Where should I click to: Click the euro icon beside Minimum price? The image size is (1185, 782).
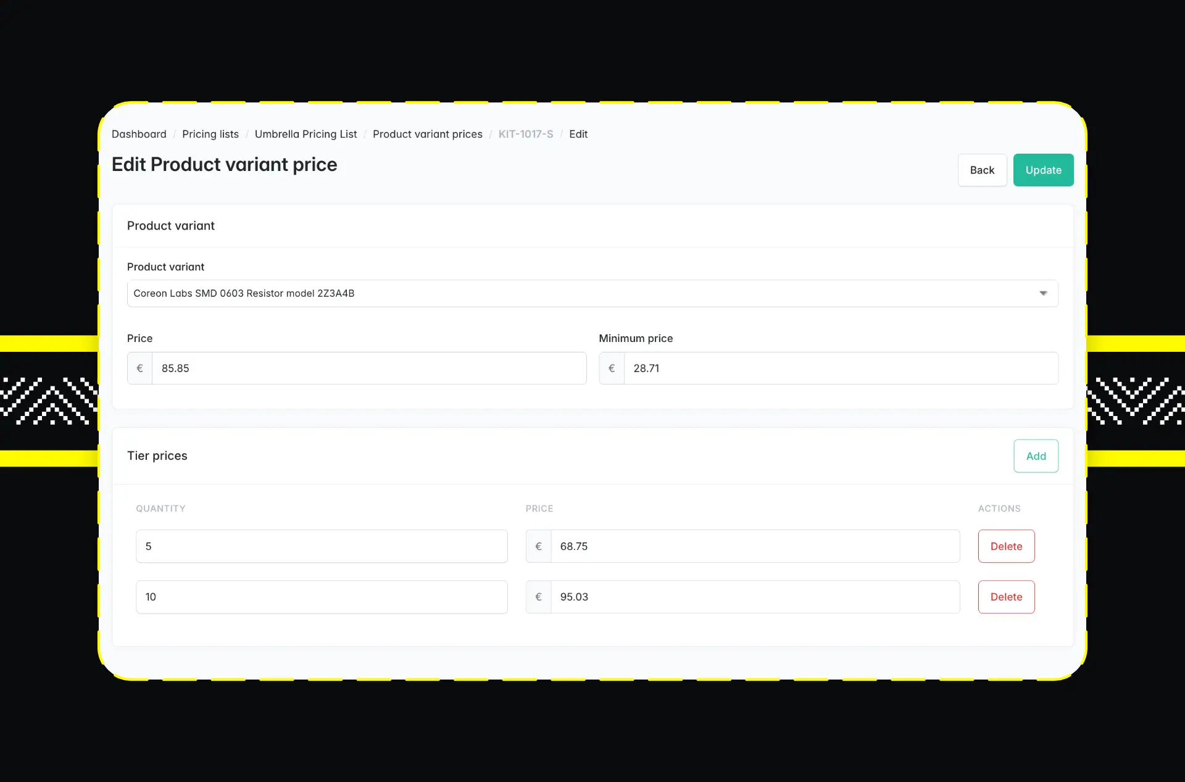(x=612, y=368)
